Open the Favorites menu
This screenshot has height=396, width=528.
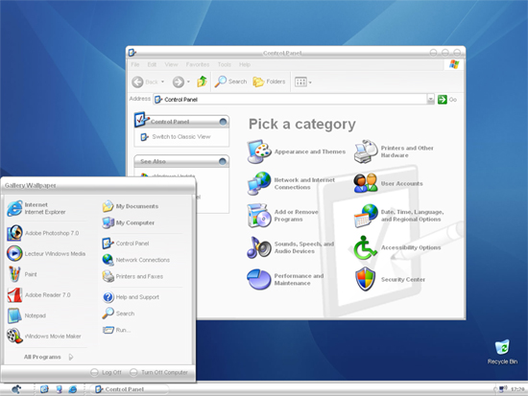(x=198, y=64)
